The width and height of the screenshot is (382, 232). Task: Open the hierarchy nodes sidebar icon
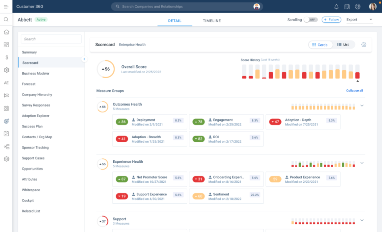pyautogui.click(x=7, y=147)
